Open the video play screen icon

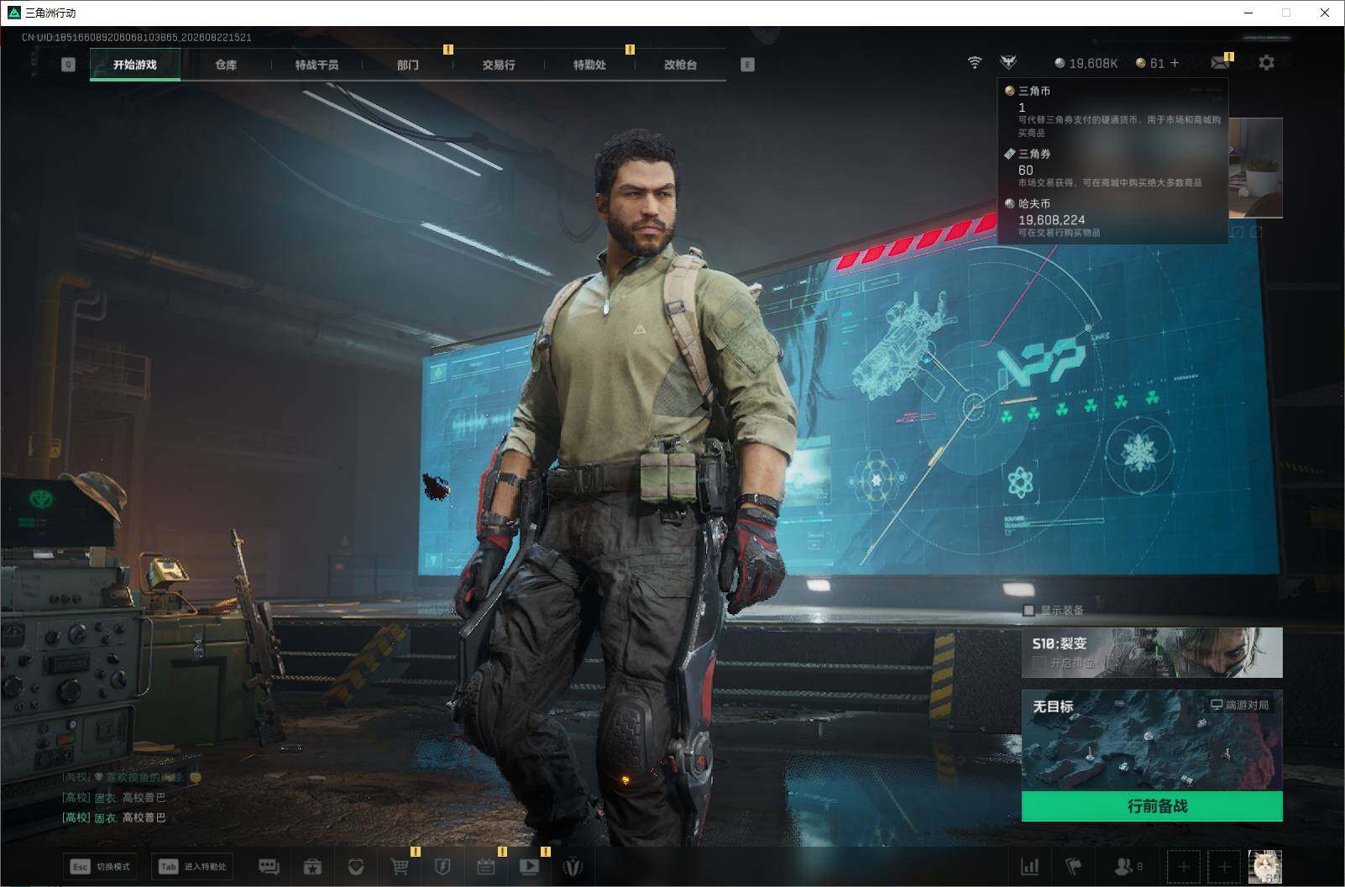point(530,867)
